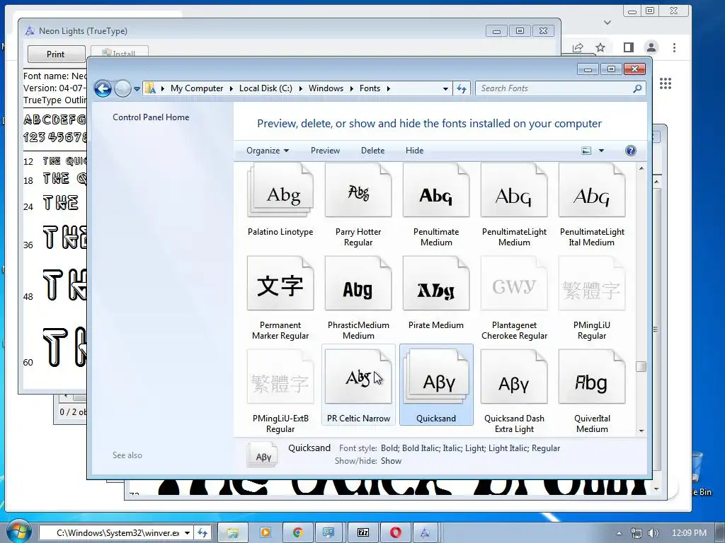Click the magnifier icon in Search Fonts

coord(637,88)
